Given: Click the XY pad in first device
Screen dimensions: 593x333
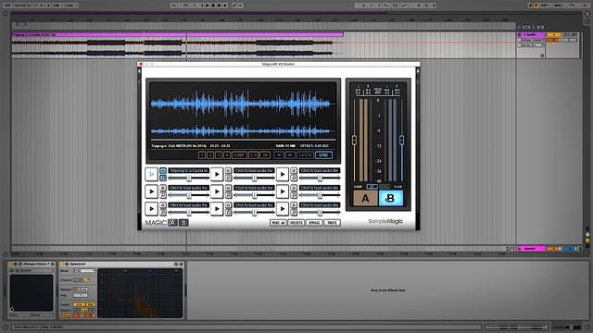Looking at the screenshot, I should click(x=32, y=293).
